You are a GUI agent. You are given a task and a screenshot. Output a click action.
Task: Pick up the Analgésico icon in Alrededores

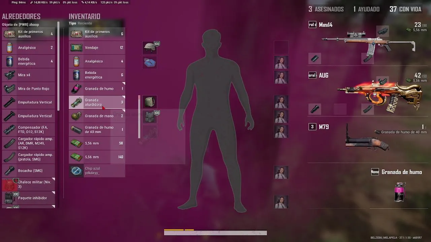9,48
